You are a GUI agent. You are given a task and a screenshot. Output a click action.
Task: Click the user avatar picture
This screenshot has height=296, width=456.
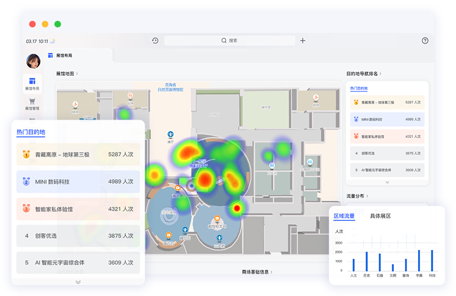[x=34, y=61]
